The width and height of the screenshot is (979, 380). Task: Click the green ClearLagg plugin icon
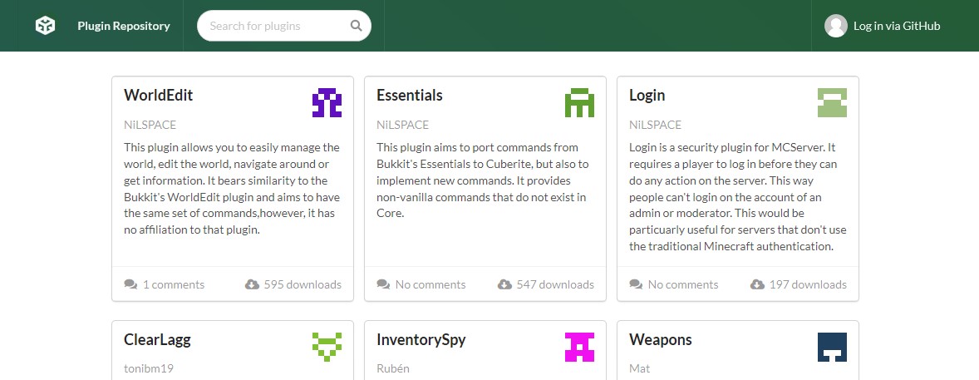click(327, 347)
